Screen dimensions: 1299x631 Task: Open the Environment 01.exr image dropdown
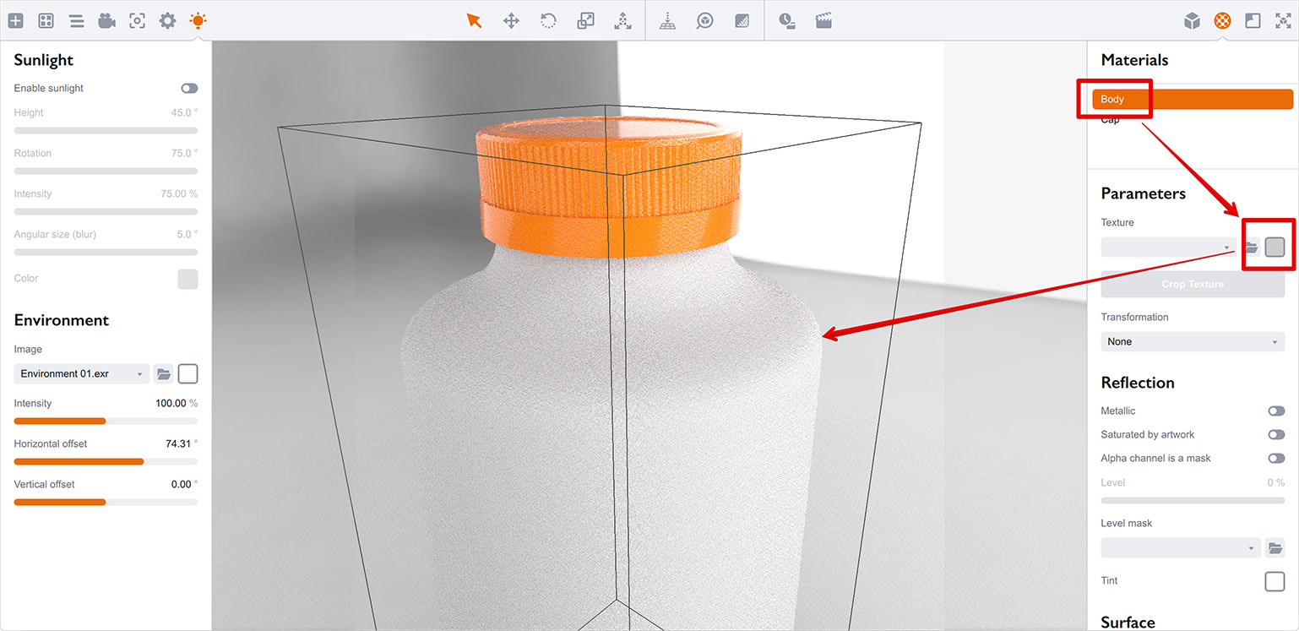pyautogui.click(x=81, y=373)
